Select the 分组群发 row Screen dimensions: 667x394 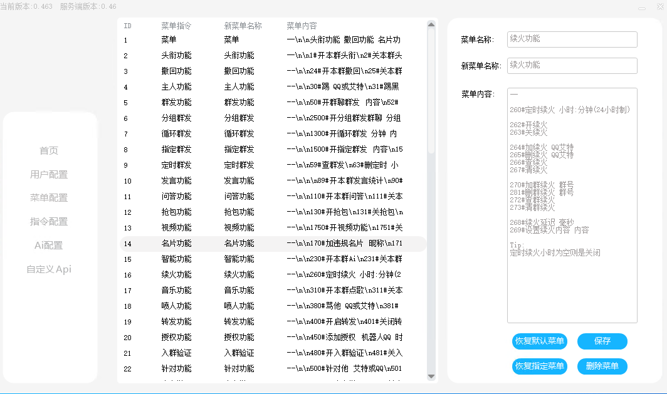point(273,118)
